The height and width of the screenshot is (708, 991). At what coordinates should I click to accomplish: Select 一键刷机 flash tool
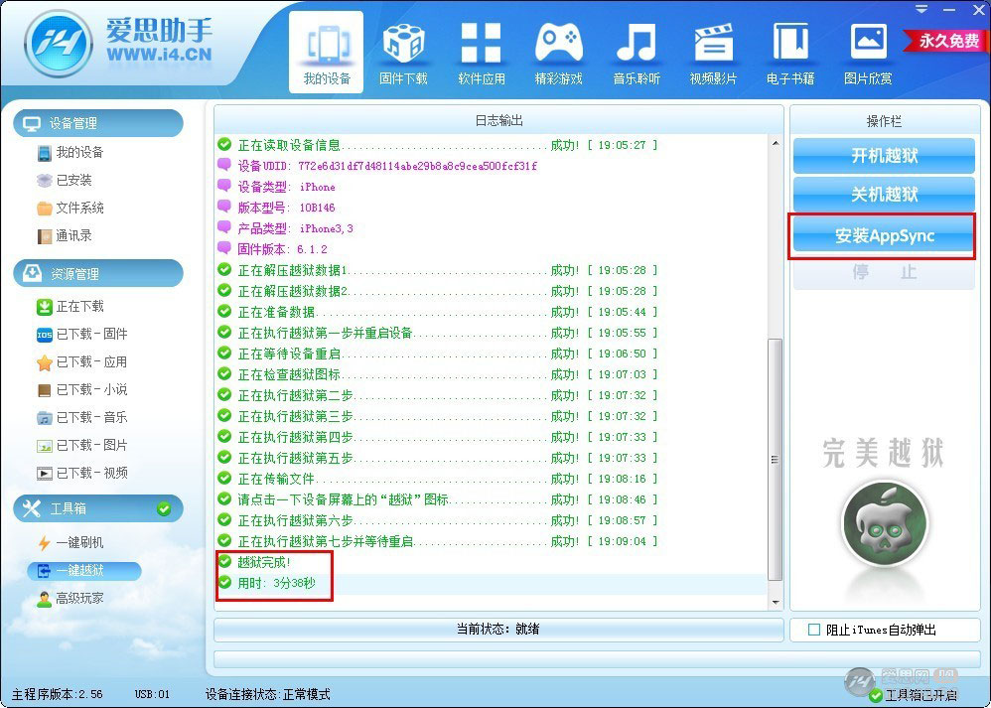tap(79, 542)
